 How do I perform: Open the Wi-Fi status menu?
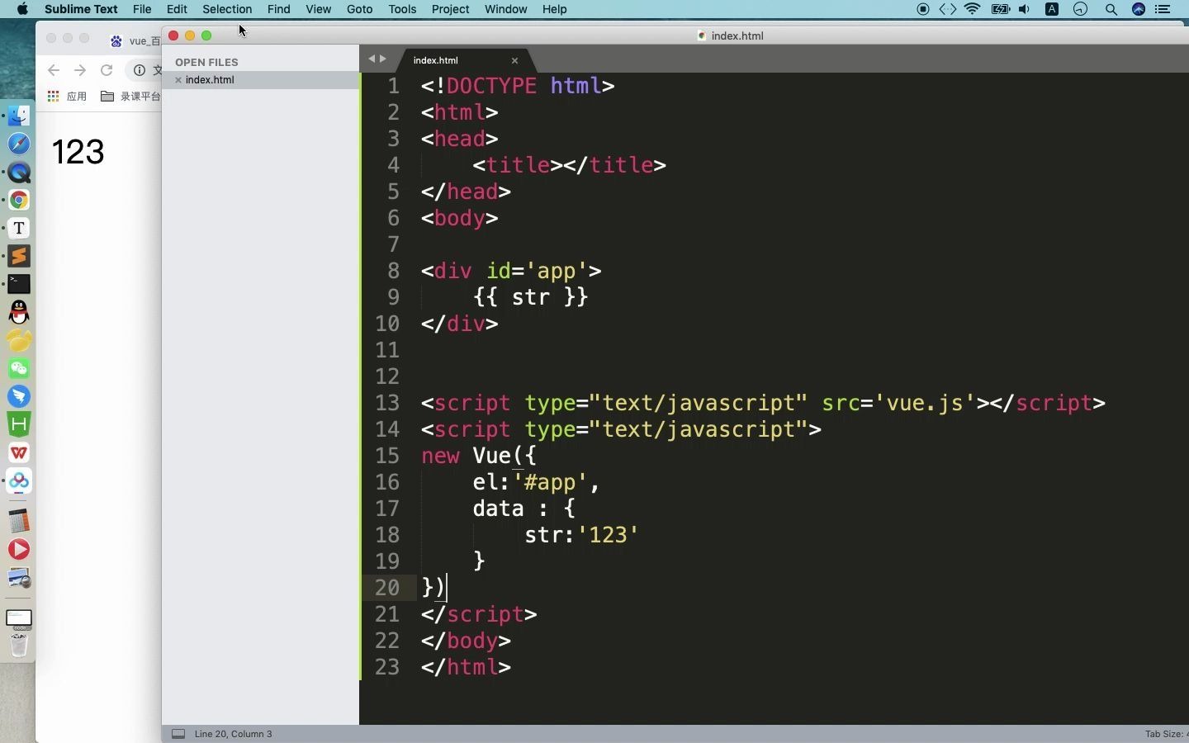[x=974, y=9]
